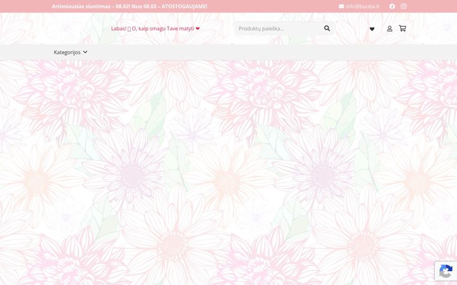Expand the Kategorijos dropdown chevron
Image resolution: width=457 pixels, height=285 pixels.
pyautogui.click(x=85, y=53)
